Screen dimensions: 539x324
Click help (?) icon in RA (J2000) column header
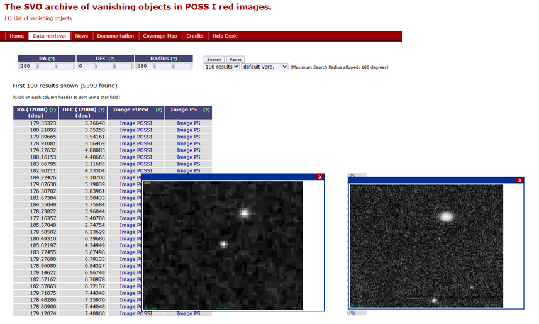pos(53,110)
